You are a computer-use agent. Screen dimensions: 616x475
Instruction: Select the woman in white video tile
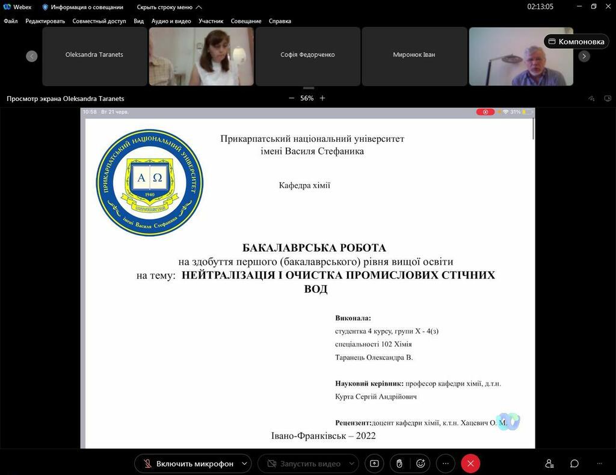(x=201, y=56)
